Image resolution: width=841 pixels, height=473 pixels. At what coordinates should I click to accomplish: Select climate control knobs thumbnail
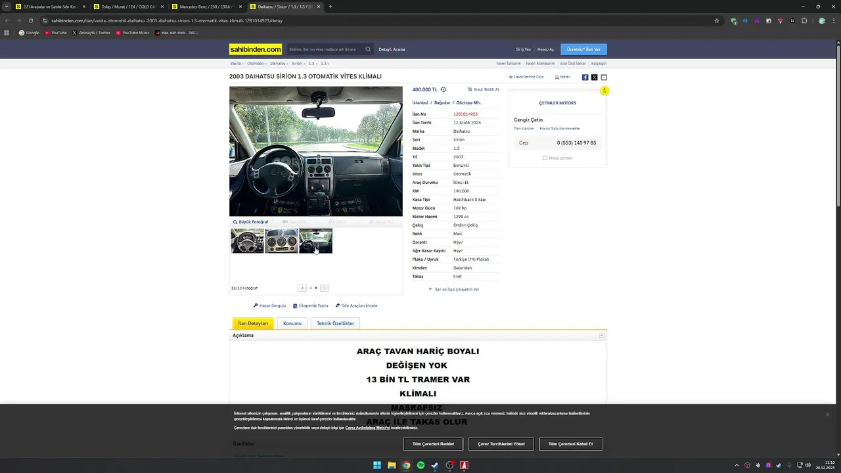click(281, 241)
